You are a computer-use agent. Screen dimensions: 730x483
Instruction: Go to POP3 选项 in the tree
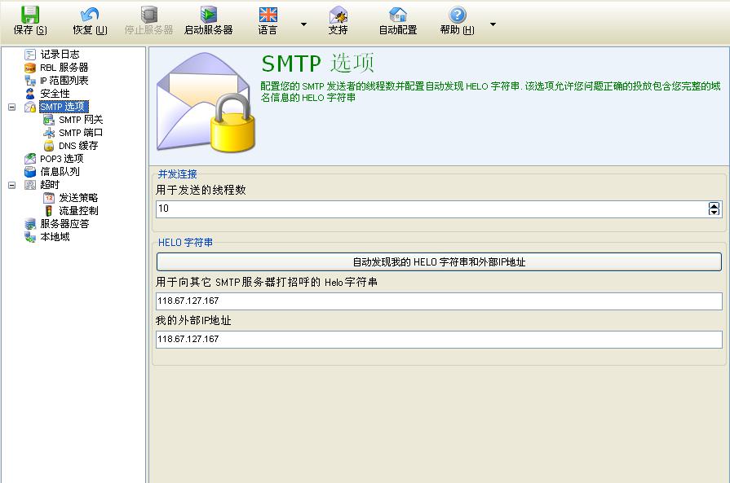pos(61,159)
